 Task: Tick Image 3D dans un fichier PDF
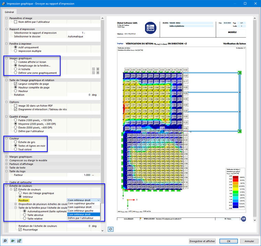coord(15,105)
